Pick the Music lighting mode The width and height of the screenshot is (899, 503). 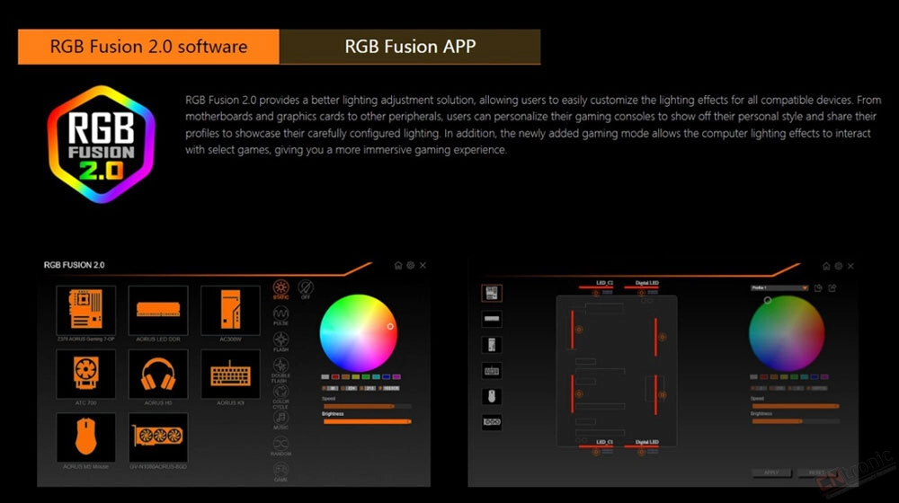tap(280, 418)
